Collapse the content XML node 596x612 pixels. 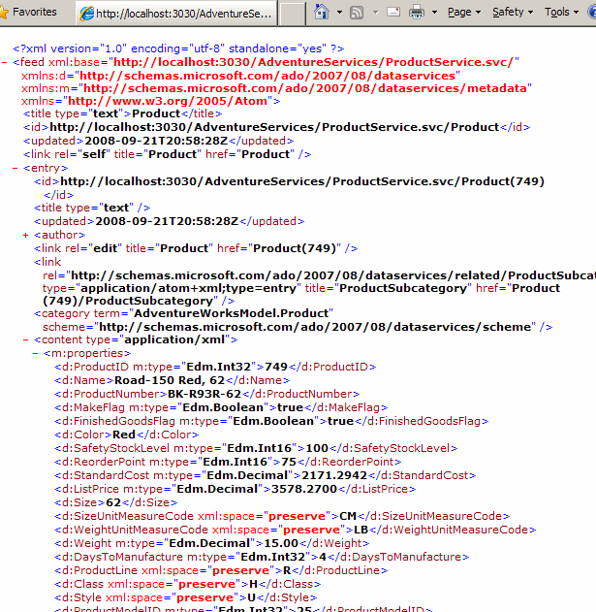point(24,340)
